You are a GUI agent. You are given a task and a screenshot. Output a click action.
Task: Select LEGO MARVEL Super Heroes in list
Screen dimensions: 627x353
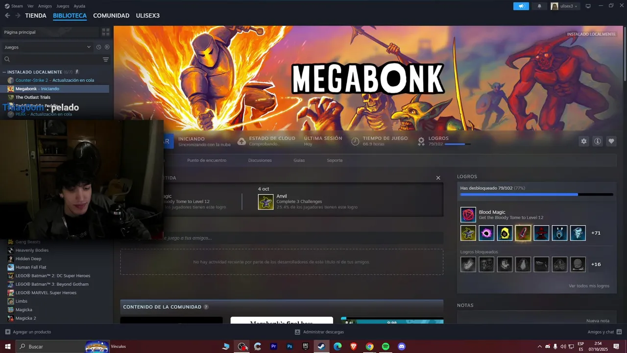[55, 293]
